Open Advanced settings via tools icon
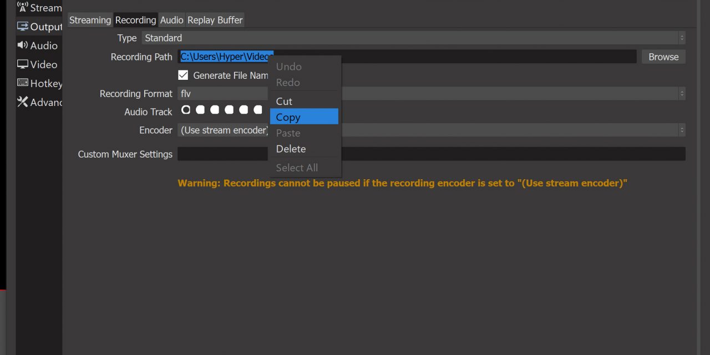The width and height of the screenshot is (710, 355). (23, 102)
